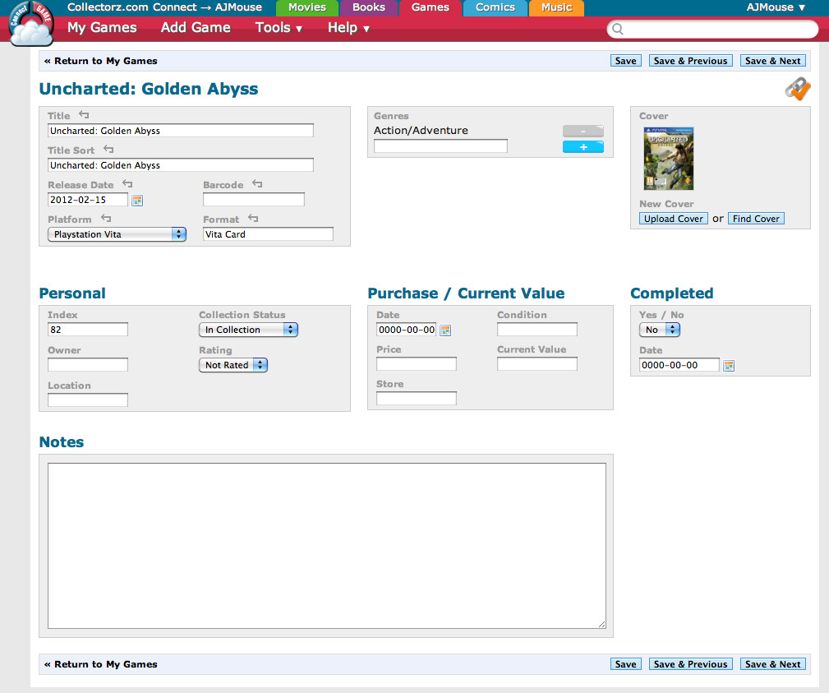The image size is (829, 693).
Task: Click the top Save & Next button
Action: pos(773,61)
